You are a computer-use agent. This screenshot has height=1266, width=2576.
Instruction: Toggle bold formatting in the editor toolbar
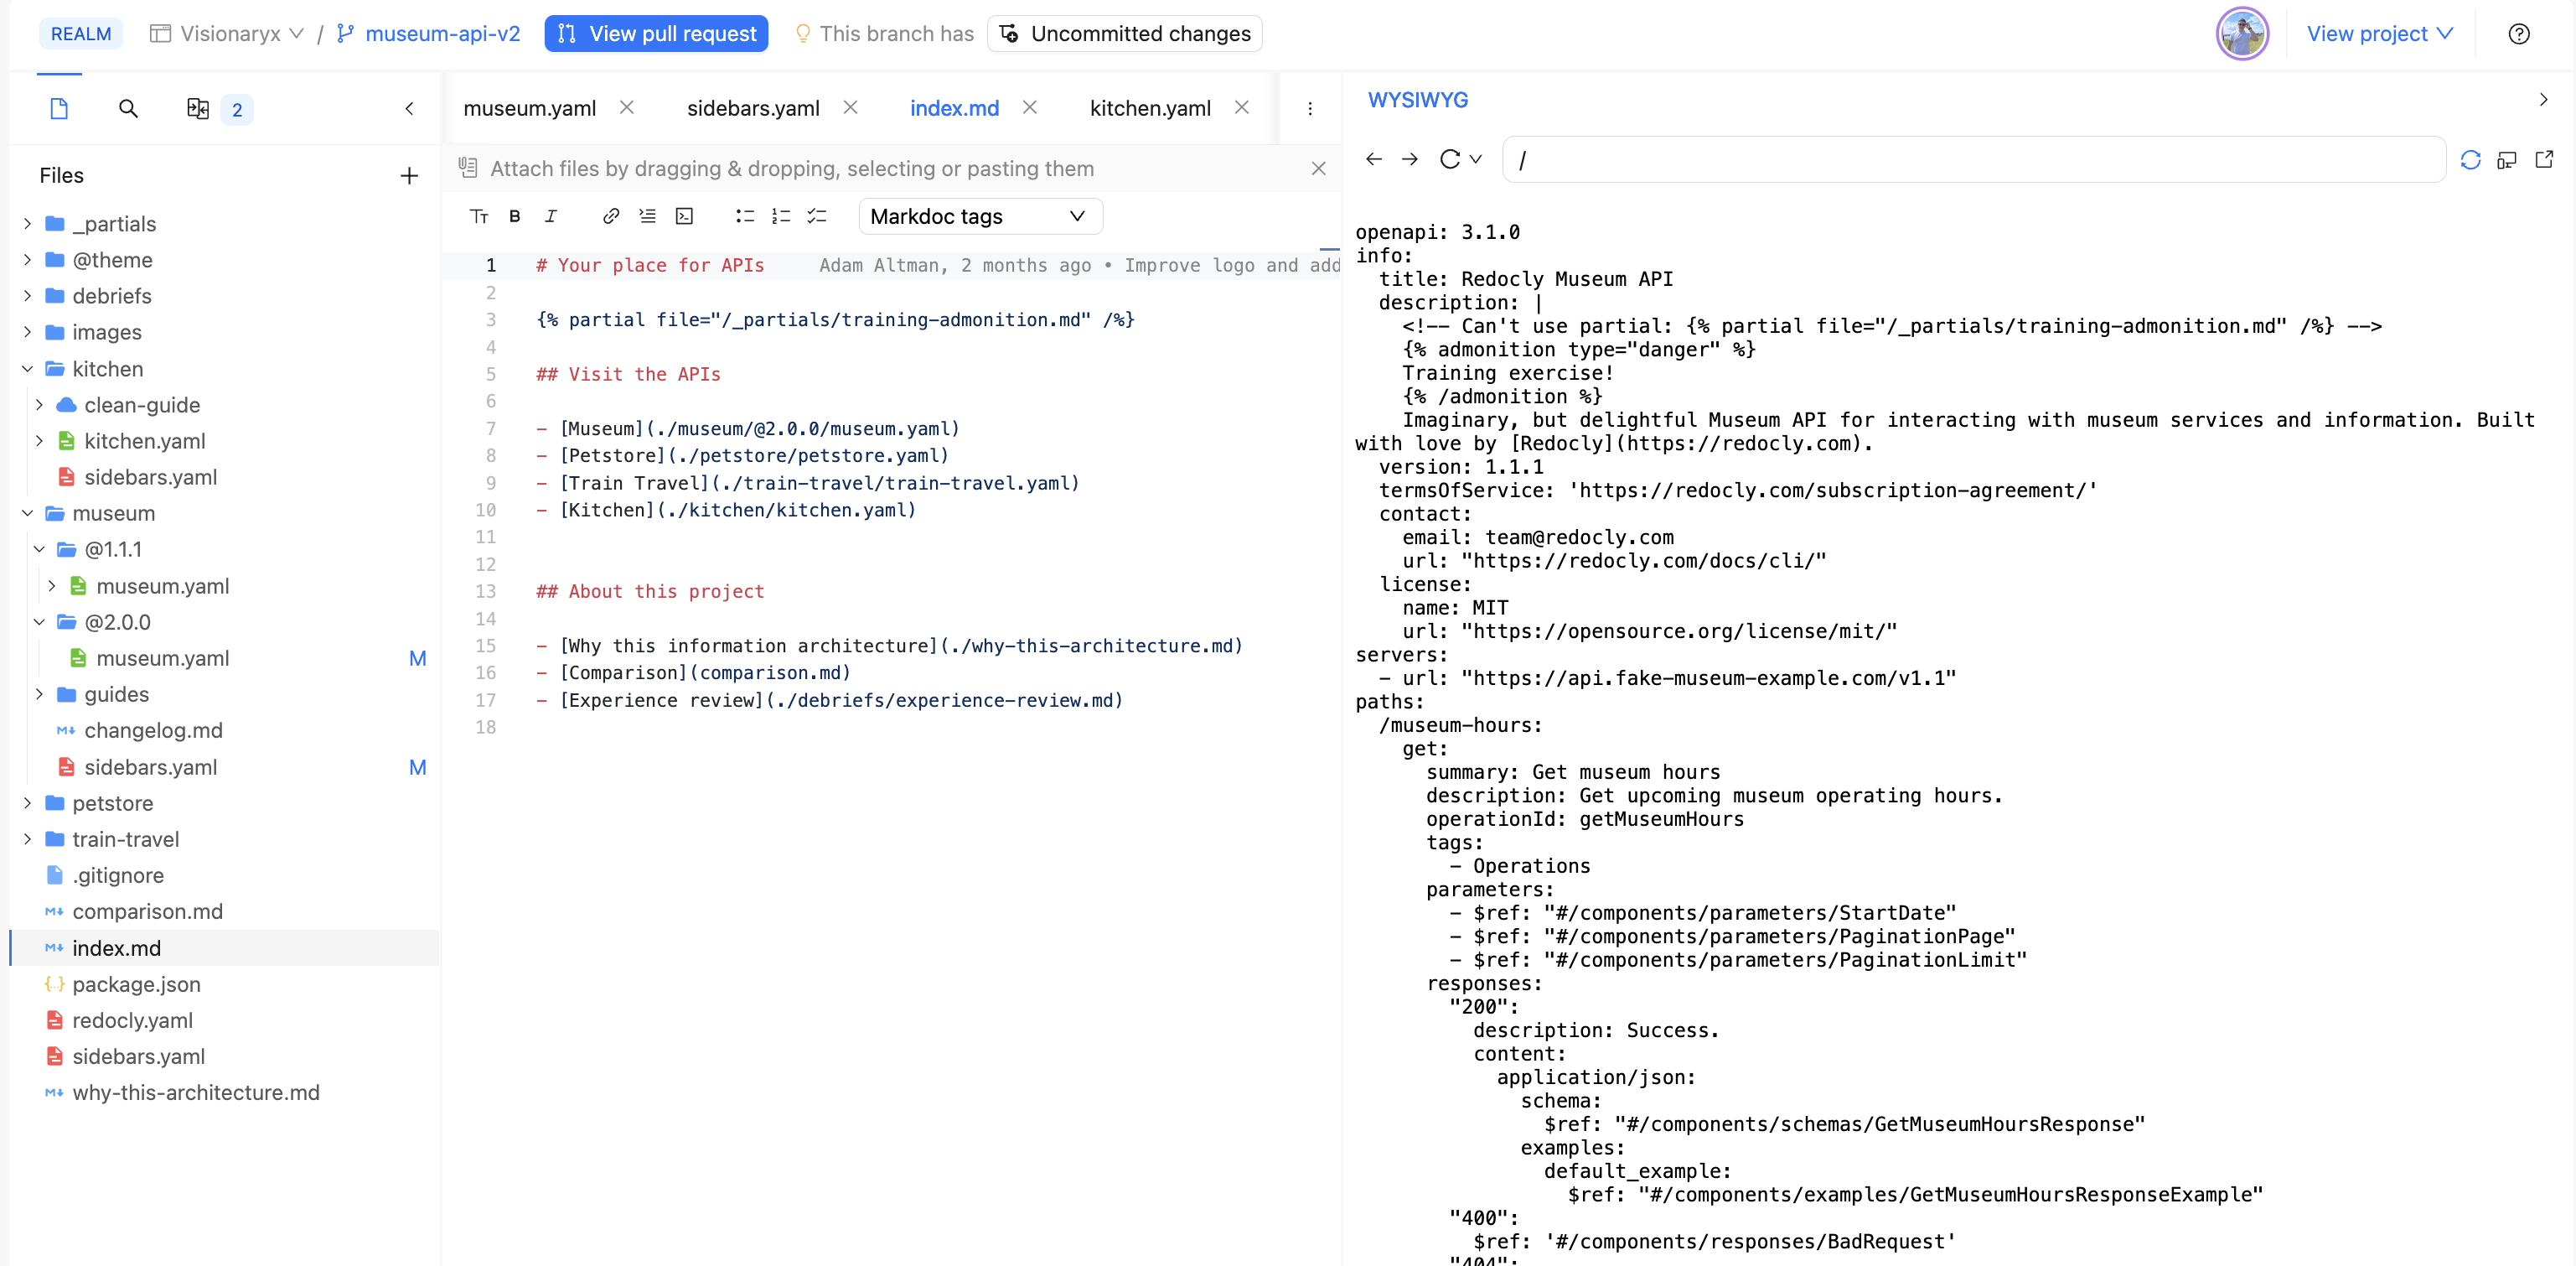point(515,216)
